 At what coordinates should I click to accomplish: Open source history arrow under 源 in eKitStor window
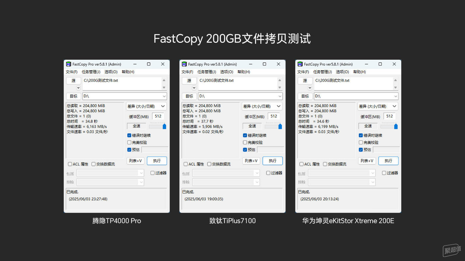tap(310, 88)
